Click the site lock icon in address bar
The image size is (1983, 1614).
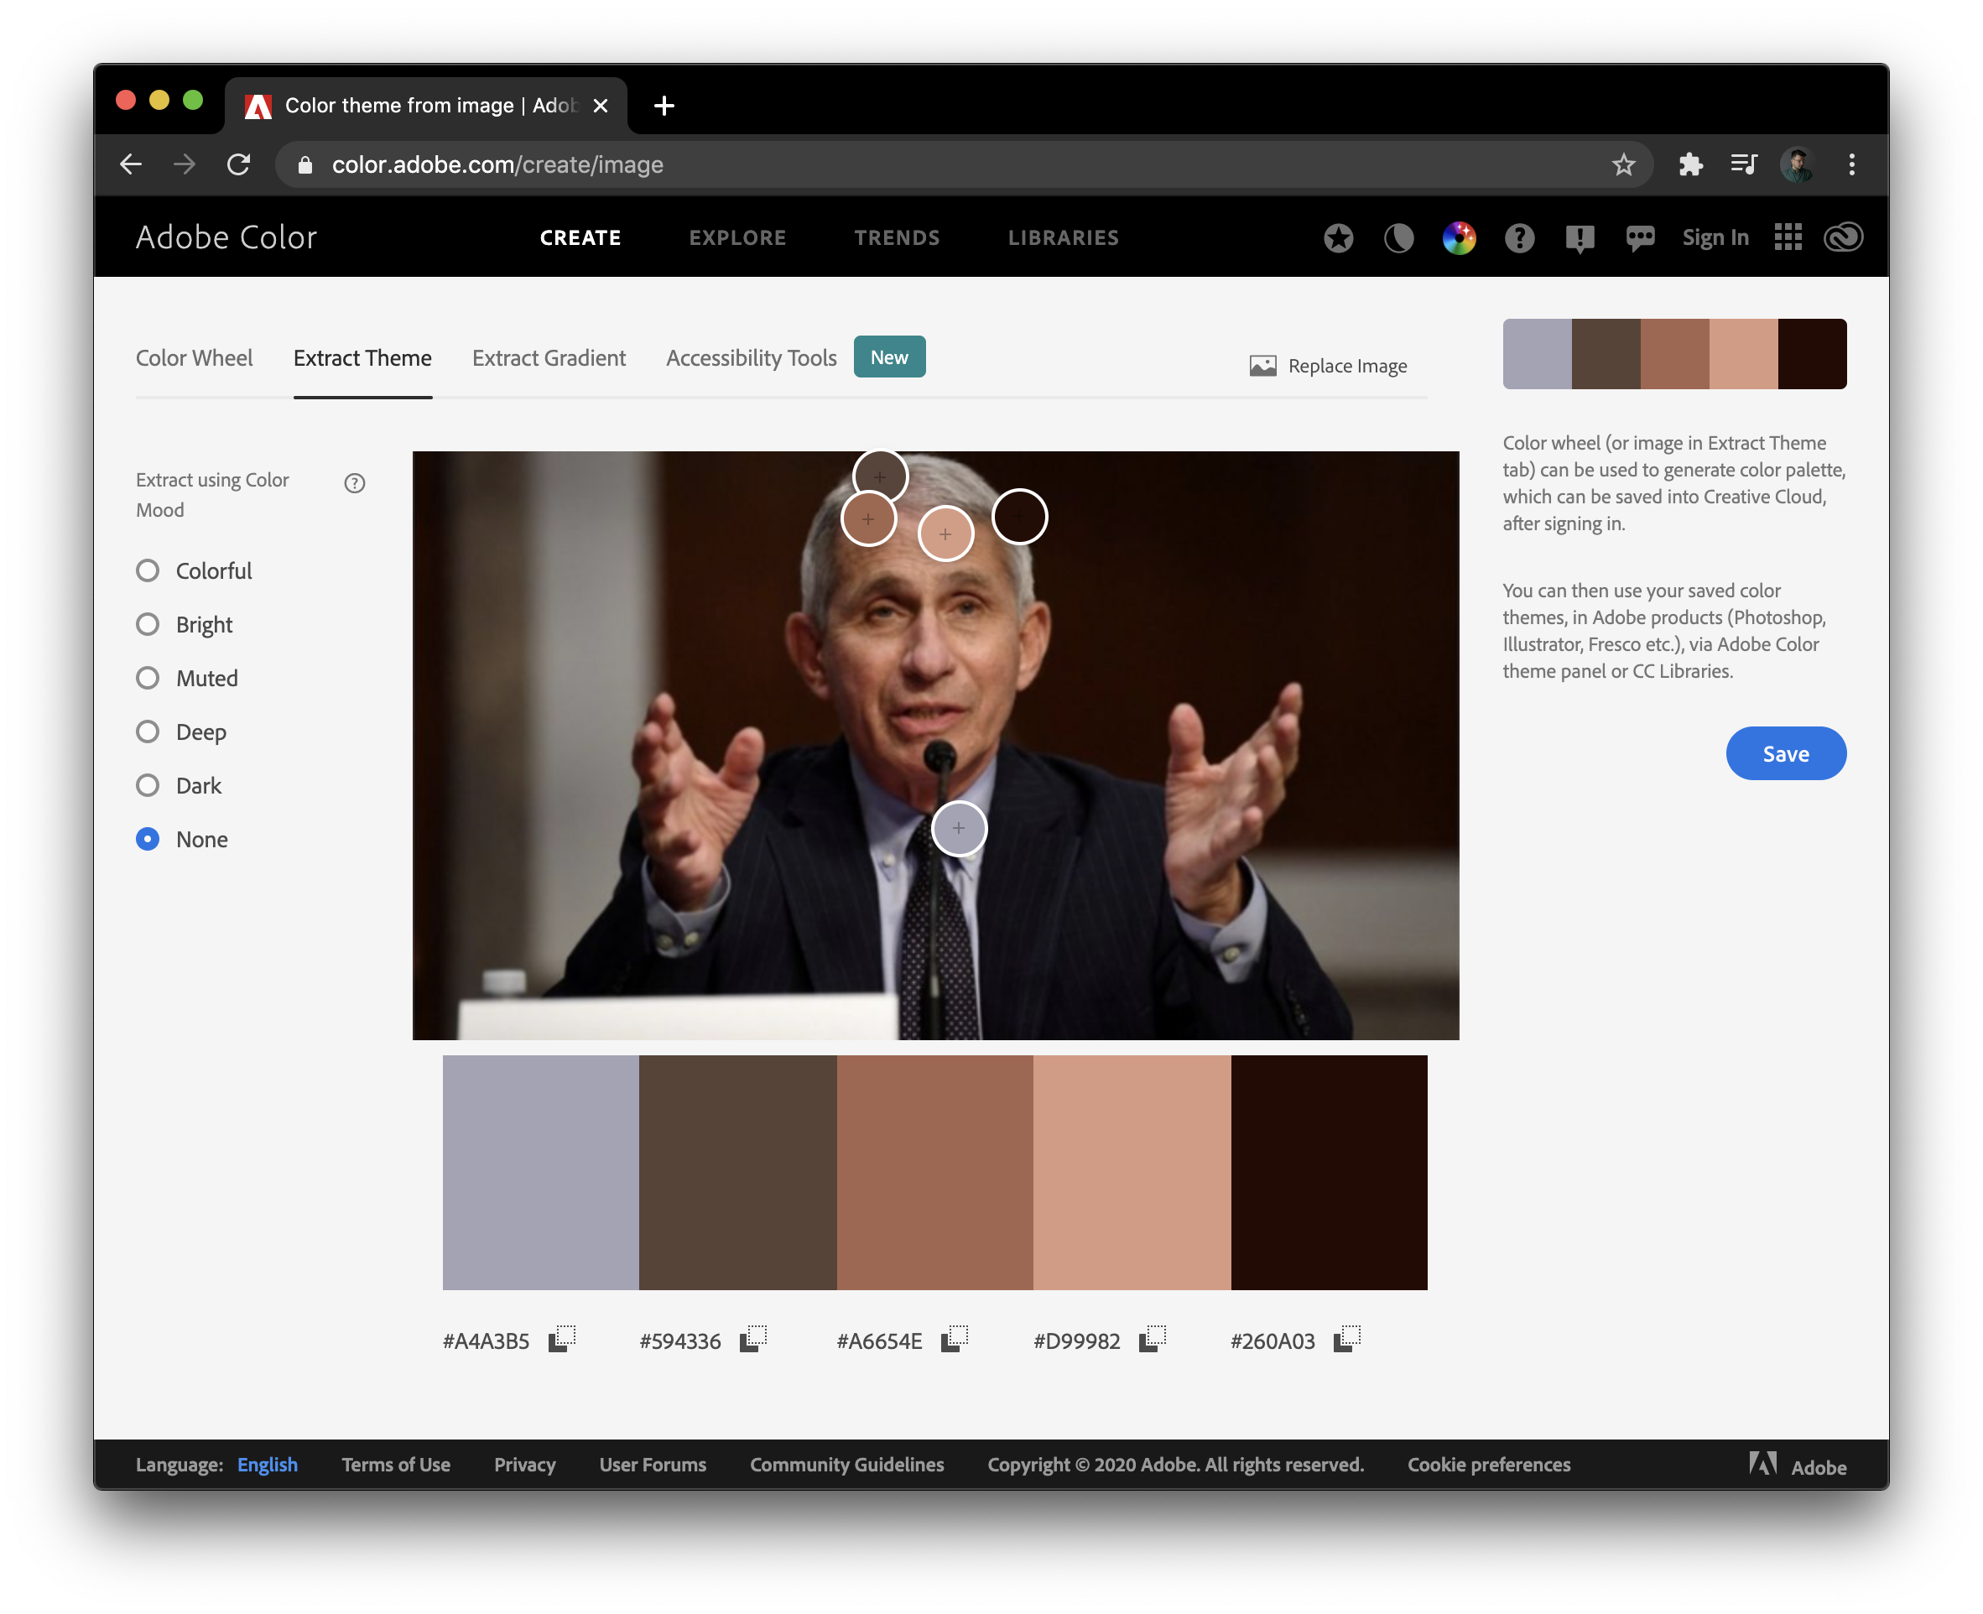click(x=305, y=164)
